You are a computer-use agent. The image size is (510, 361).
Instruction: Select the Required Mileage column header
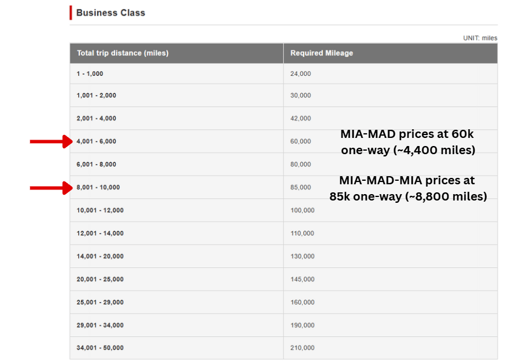point(322,53)
